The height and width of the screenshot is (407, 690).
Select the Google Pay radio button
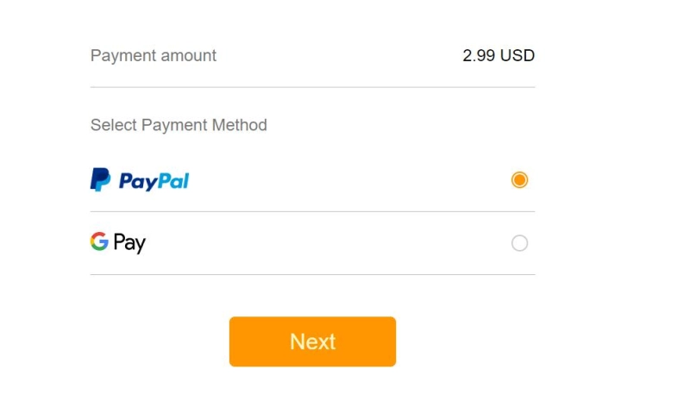(519, 243)
